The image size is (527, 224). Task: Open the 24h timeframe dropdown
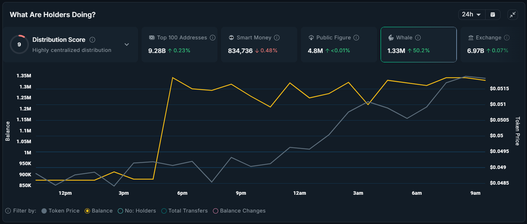(472, 14)
